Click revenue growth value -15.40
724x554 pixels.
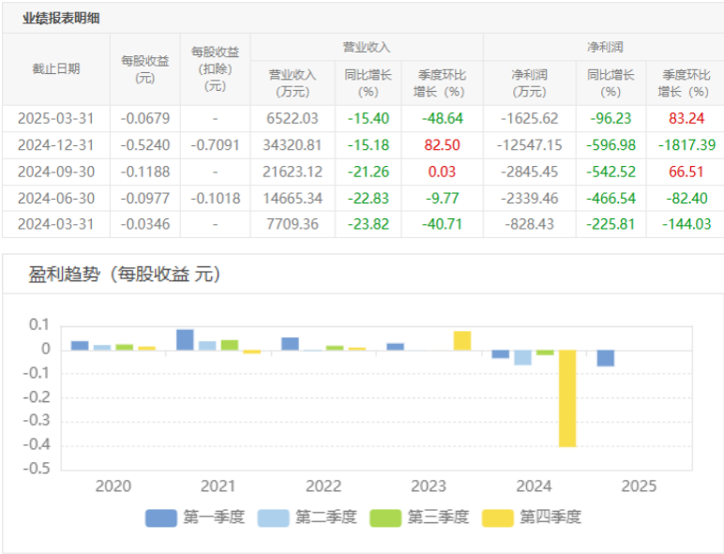[368, 119]
